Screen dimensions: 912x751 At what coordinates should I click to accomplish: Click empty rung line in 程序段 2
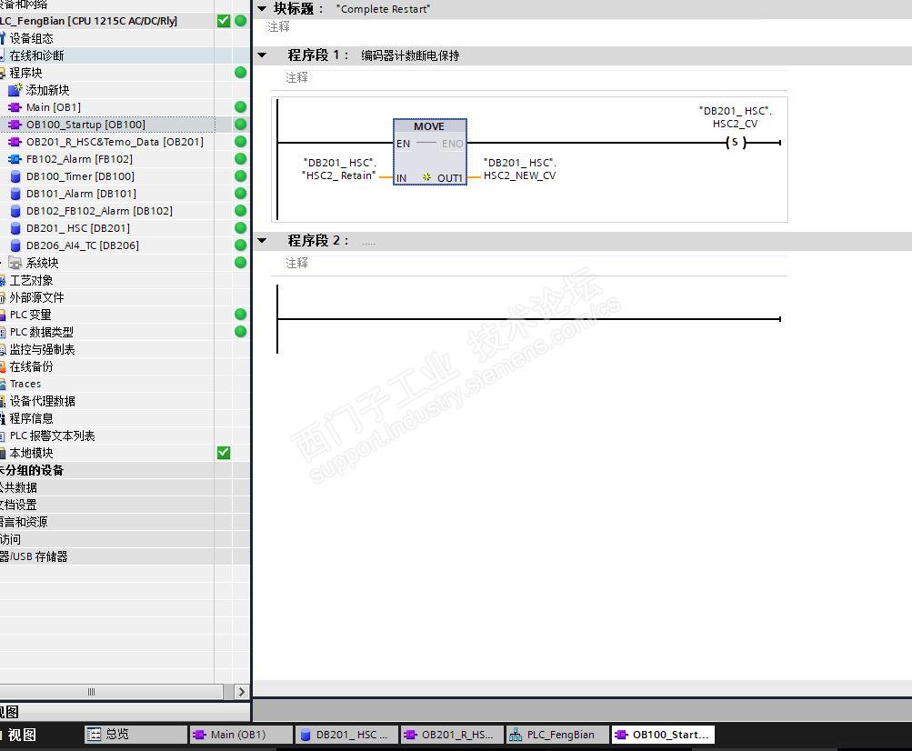(528, 319)
